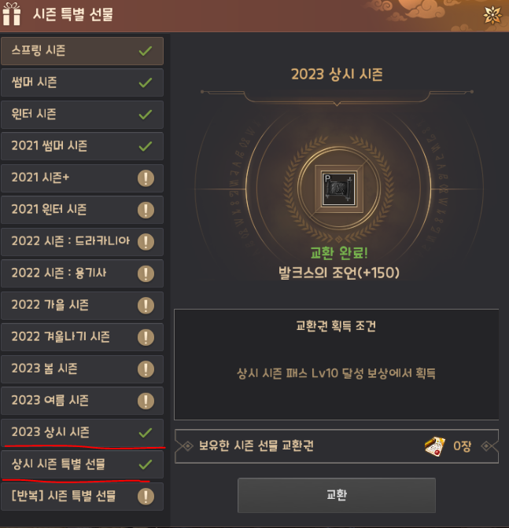Image resolution: width=509 pixels, height=528 pixels.
Task: Click alert icon beside 2023 봄 시즌
Action: point(146,369)
